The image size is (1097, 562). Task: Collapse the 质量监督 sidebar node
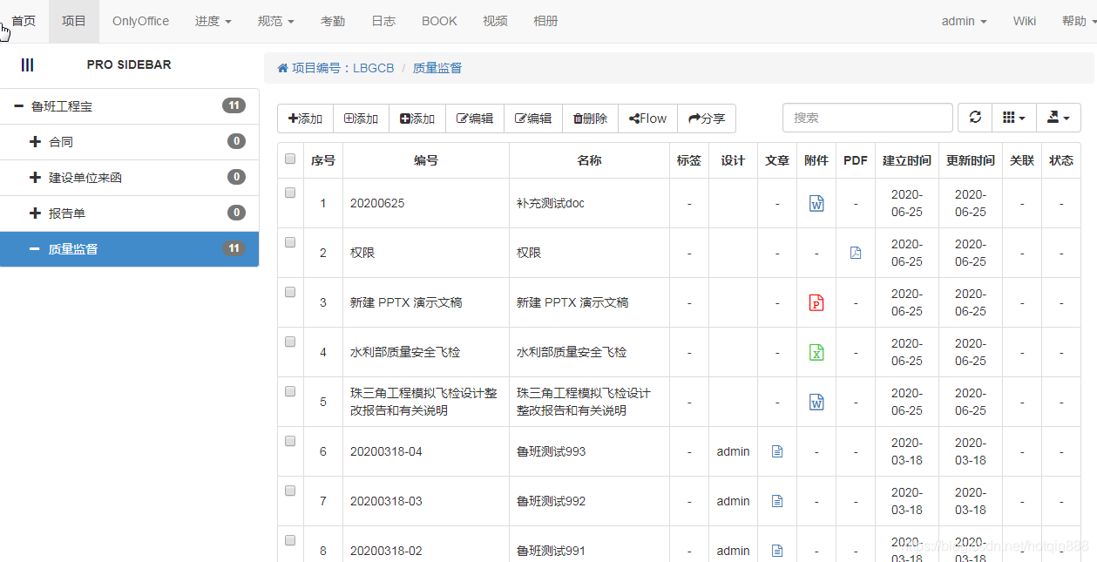pos(35,249)
